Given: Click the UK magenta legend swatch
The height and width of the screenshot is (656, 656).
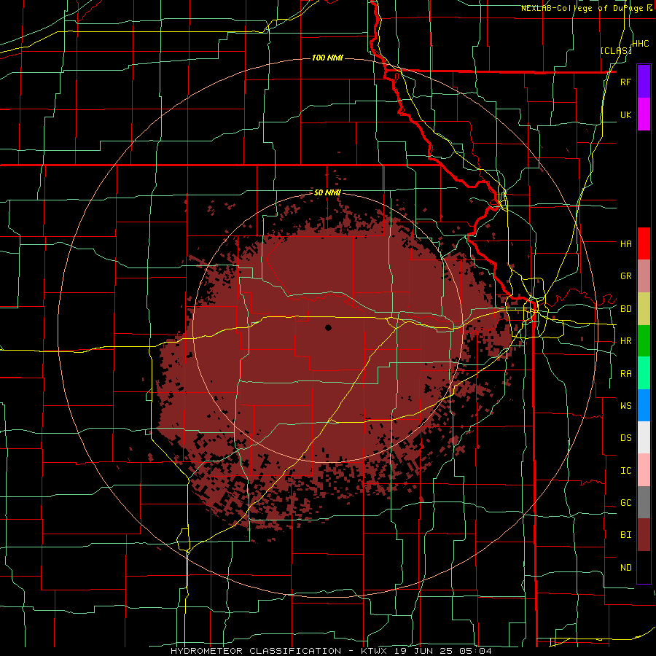Looking at the screenshot, I should tap(644, 114).
